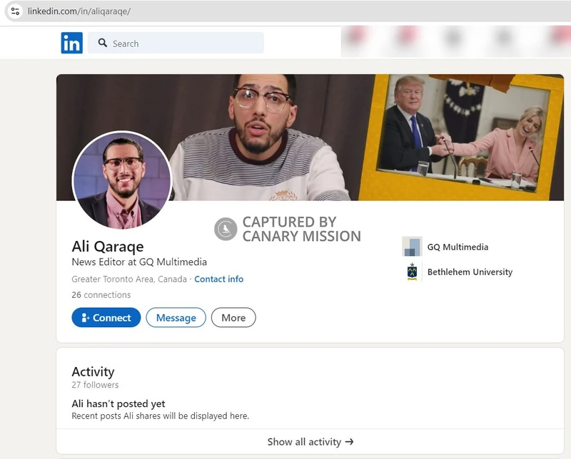This screenshot has height=459, width=571.
Task: Open the Bethlehem University link
Action: 470,272
